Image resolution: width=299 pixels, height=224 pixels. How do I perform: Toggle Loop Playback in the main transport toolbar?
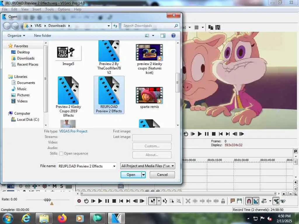point(86,201)
